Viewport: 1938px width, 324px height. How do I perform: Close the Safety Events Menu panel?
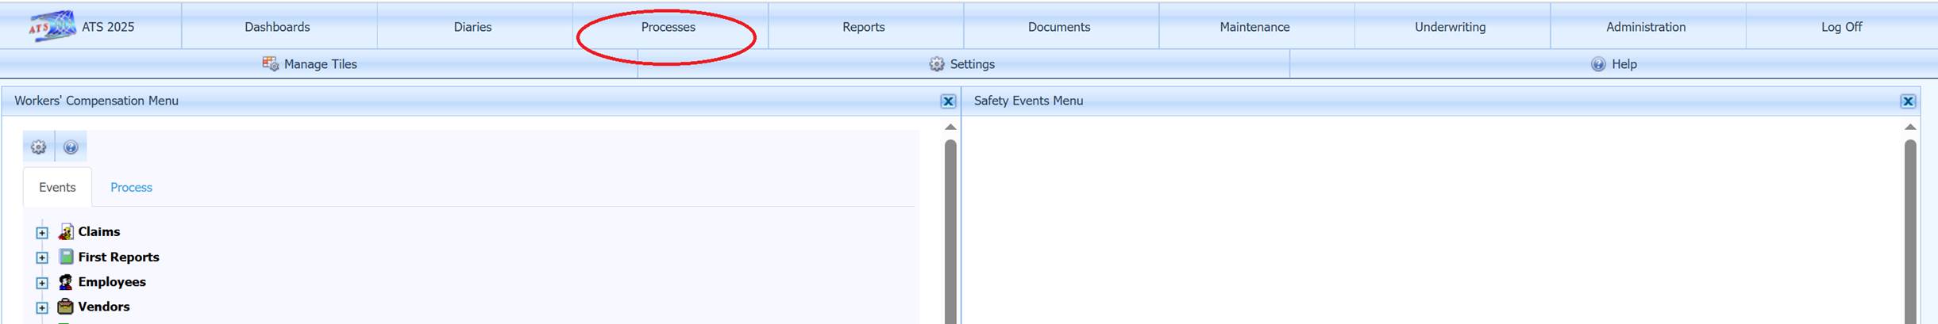[1908, 101]
